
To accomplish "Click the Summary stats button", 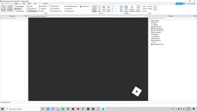I will coord(150,9).
